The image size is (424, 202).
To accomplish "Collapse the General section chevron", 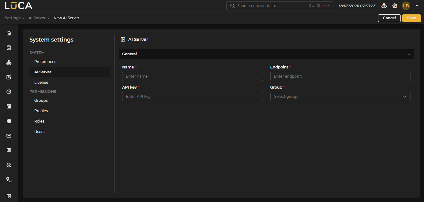I will (409, 54).
